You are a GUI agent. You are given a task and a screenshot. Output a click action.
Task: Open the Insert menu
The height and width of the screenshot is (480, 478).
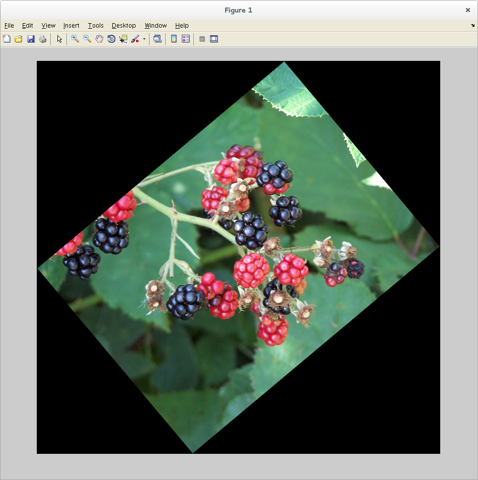71,26
